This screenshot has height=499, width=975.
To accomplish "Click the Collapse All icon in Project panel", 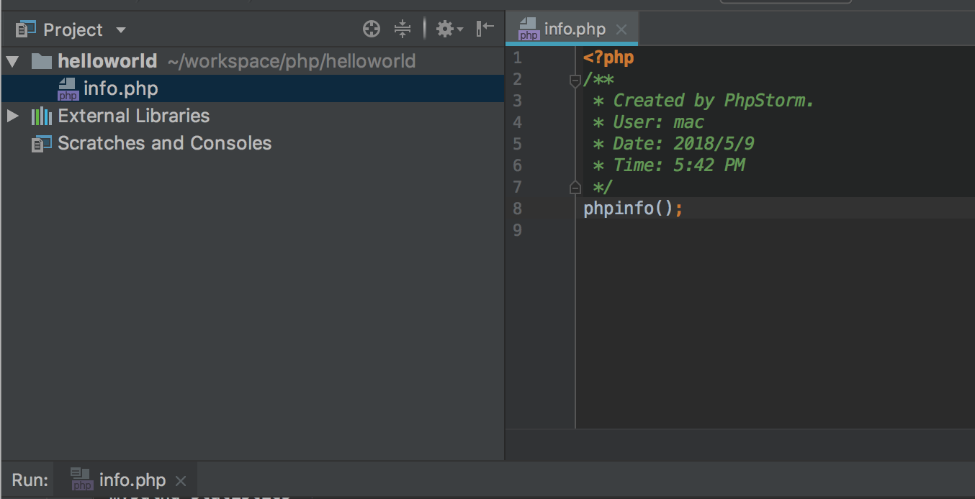I will tap(402, 29).
